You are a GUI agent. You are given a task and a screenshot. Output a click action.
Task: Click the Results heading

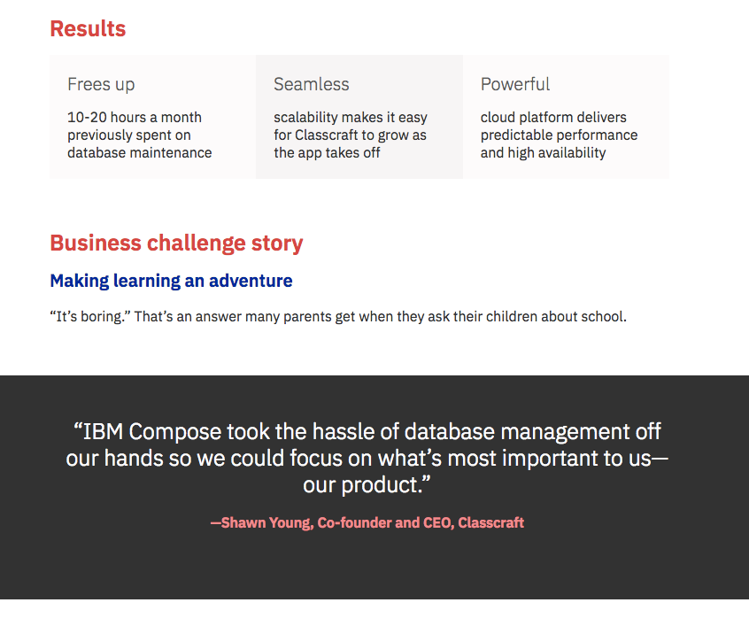[88, 28]
